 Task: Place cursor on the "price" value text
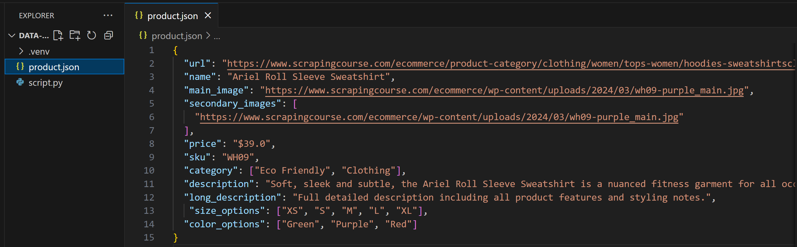[251, 144]
